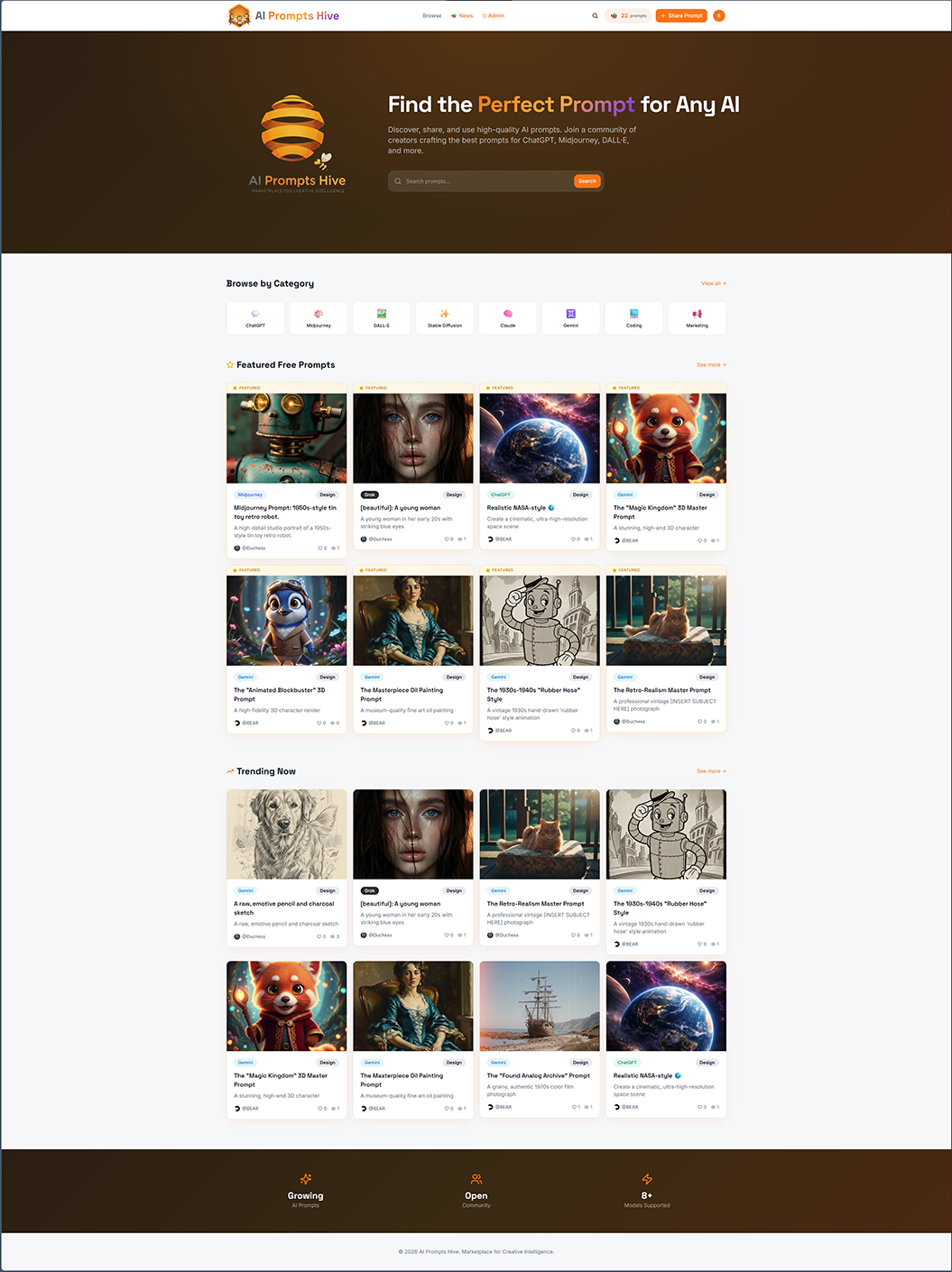Click the Share Prompt button
This screenshot has width=952, height=1272.
681,15
